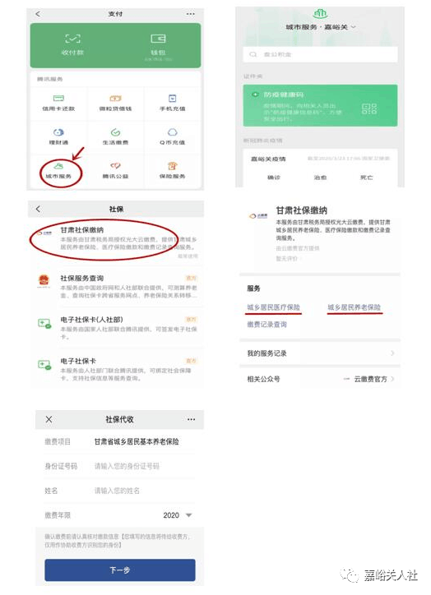The width and height of the screenshot is (431, 595).
Task: Click the 确诊 label
Action: 274,178
